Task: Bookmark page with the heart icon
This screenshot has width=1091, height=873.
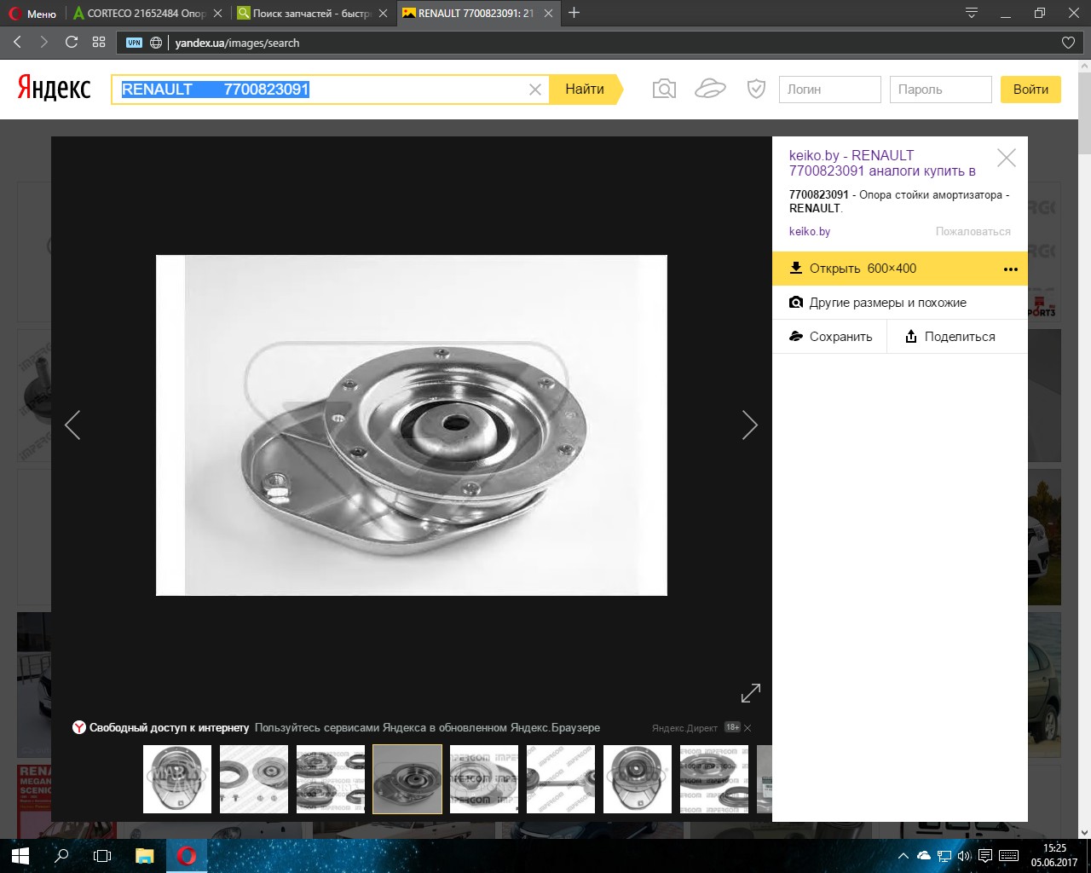Action: (1068, 43)
